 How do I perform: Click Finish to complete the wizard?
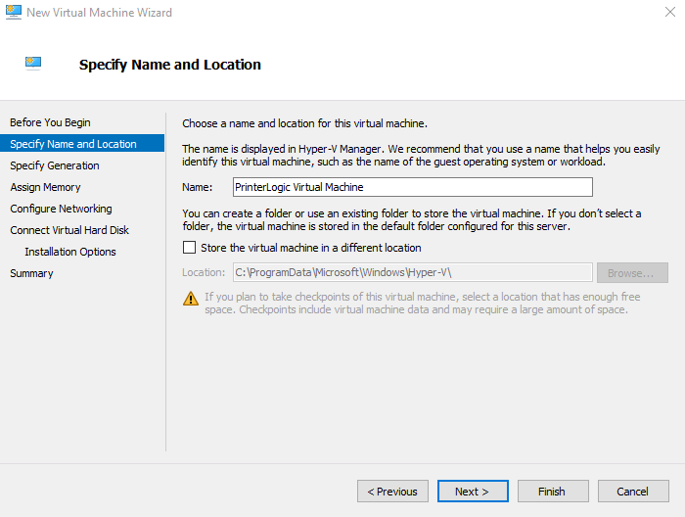tap(553, 492)
